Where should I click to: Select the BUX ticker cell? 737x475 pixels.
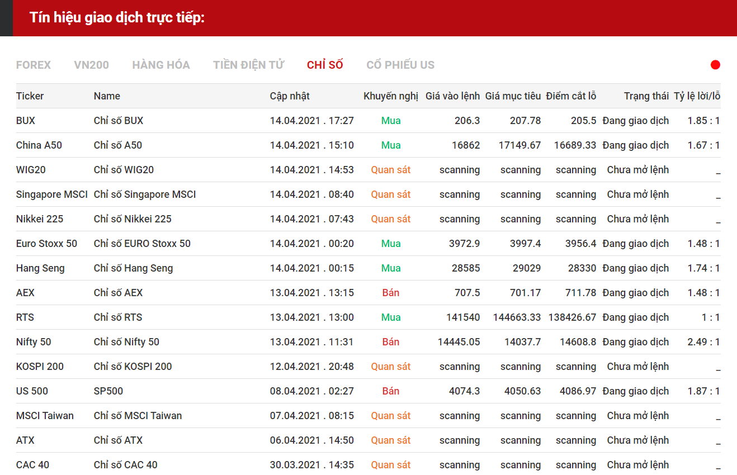[x=26, y=121]
